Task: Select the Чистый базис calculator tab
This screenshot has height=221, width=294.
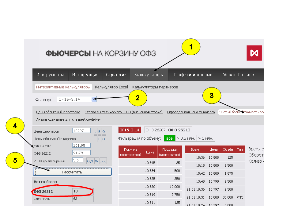Action: point(242,112)
